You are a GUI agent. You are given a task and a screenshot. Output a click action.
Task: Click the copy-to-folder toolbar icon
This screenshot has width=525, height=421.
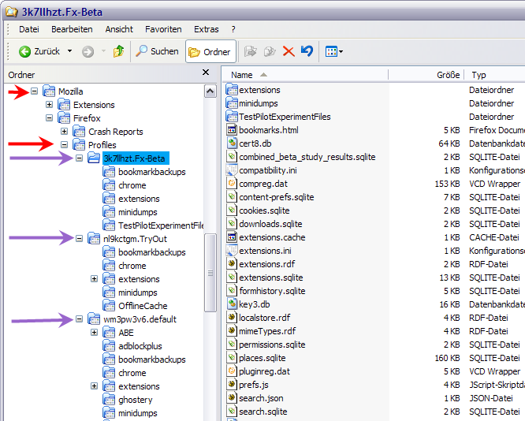click(270, 51)
